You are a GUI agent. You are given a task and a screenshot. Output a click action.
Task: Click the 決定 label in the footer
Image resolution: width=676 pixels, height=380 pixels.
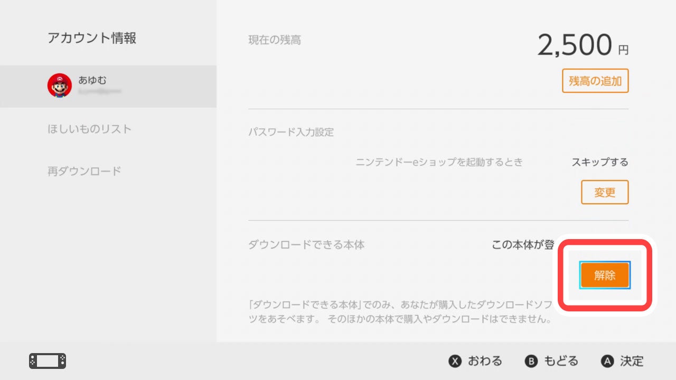pyautogui.click(x=632, y=361)
